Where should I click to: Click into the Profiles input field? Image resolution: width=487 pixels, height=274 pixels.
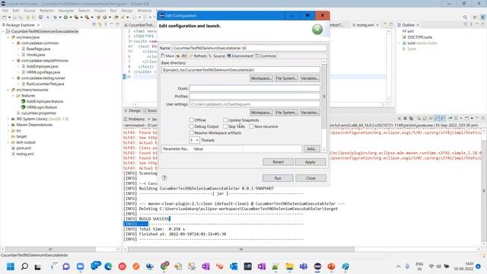255,96
